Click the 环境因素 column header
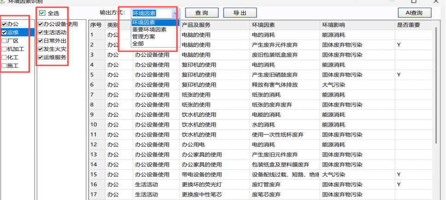Screen dimensions: 446x200 pyautogui.click(x=285, y=25)
